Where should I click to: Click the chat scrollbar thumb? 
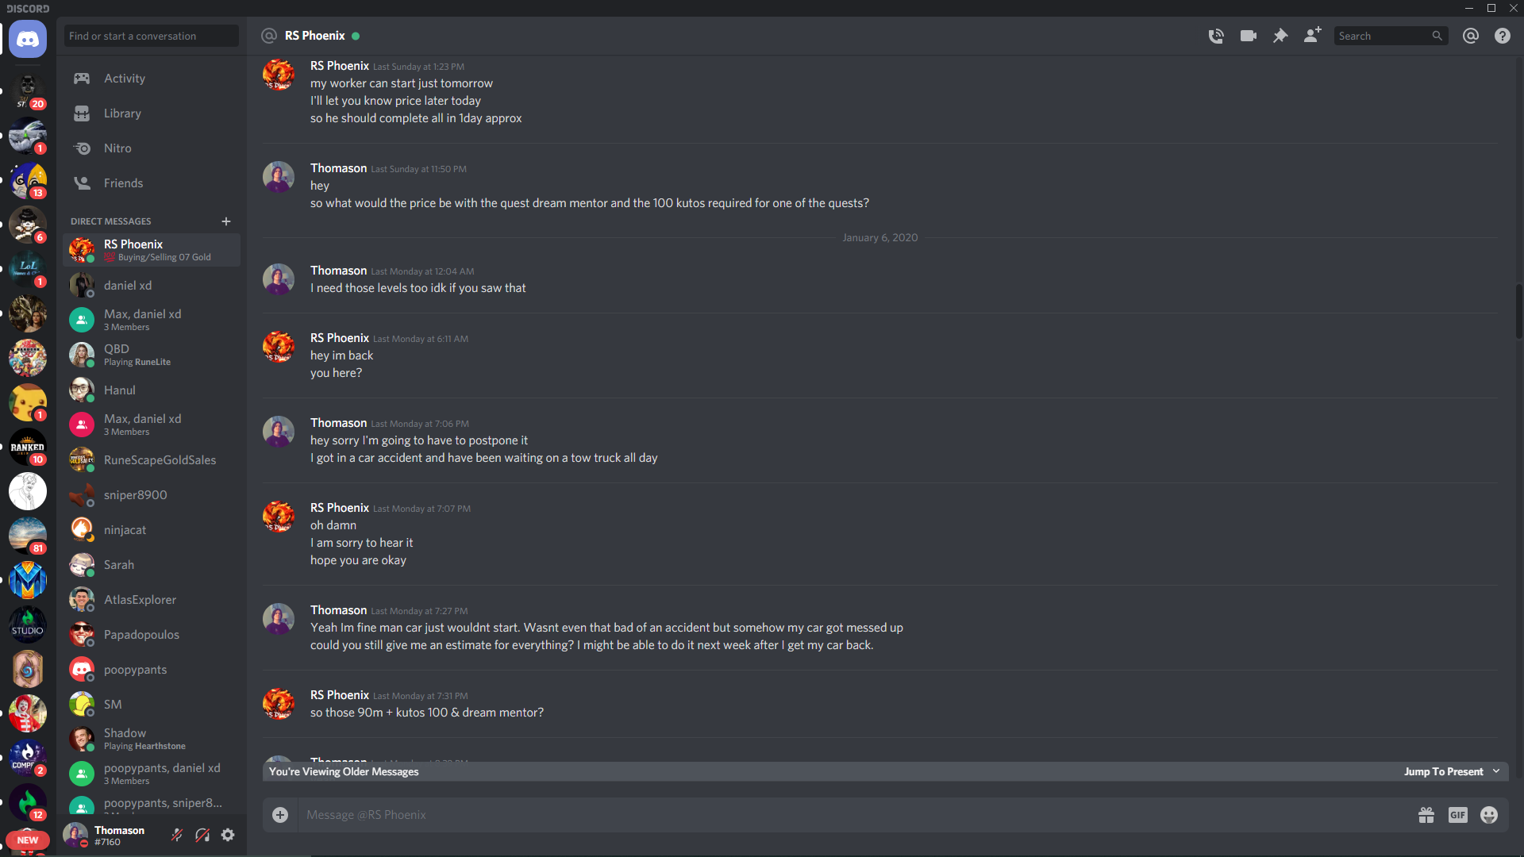click(x=1519, y=311)
